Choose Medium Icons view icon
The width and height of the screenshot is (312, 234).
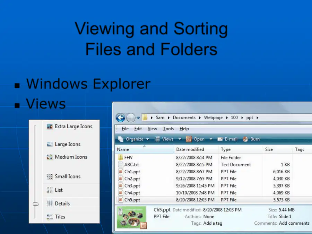coord(50,157)
